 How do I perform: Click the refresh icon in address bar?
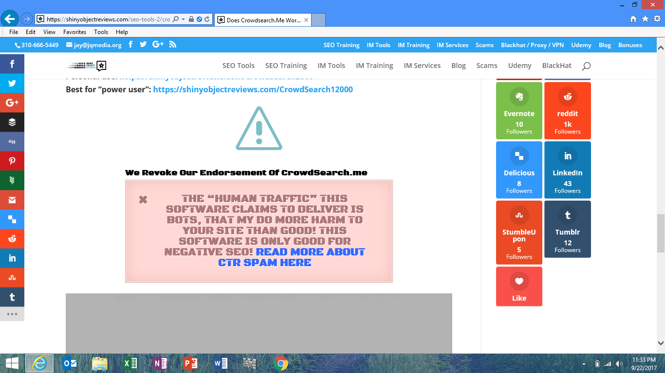point(207,19)
